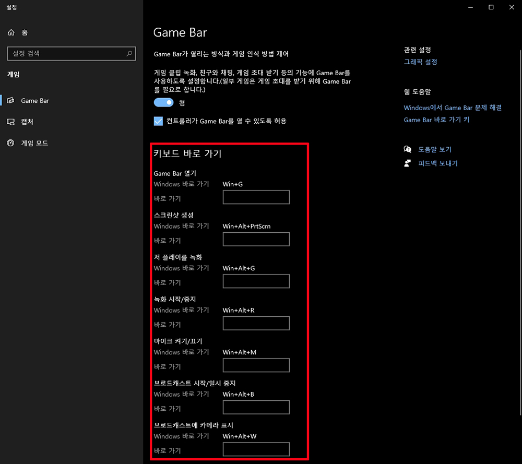522x464 pixels.
Task: Open the 그래픽 설정 link
Action: coord(420,62)
